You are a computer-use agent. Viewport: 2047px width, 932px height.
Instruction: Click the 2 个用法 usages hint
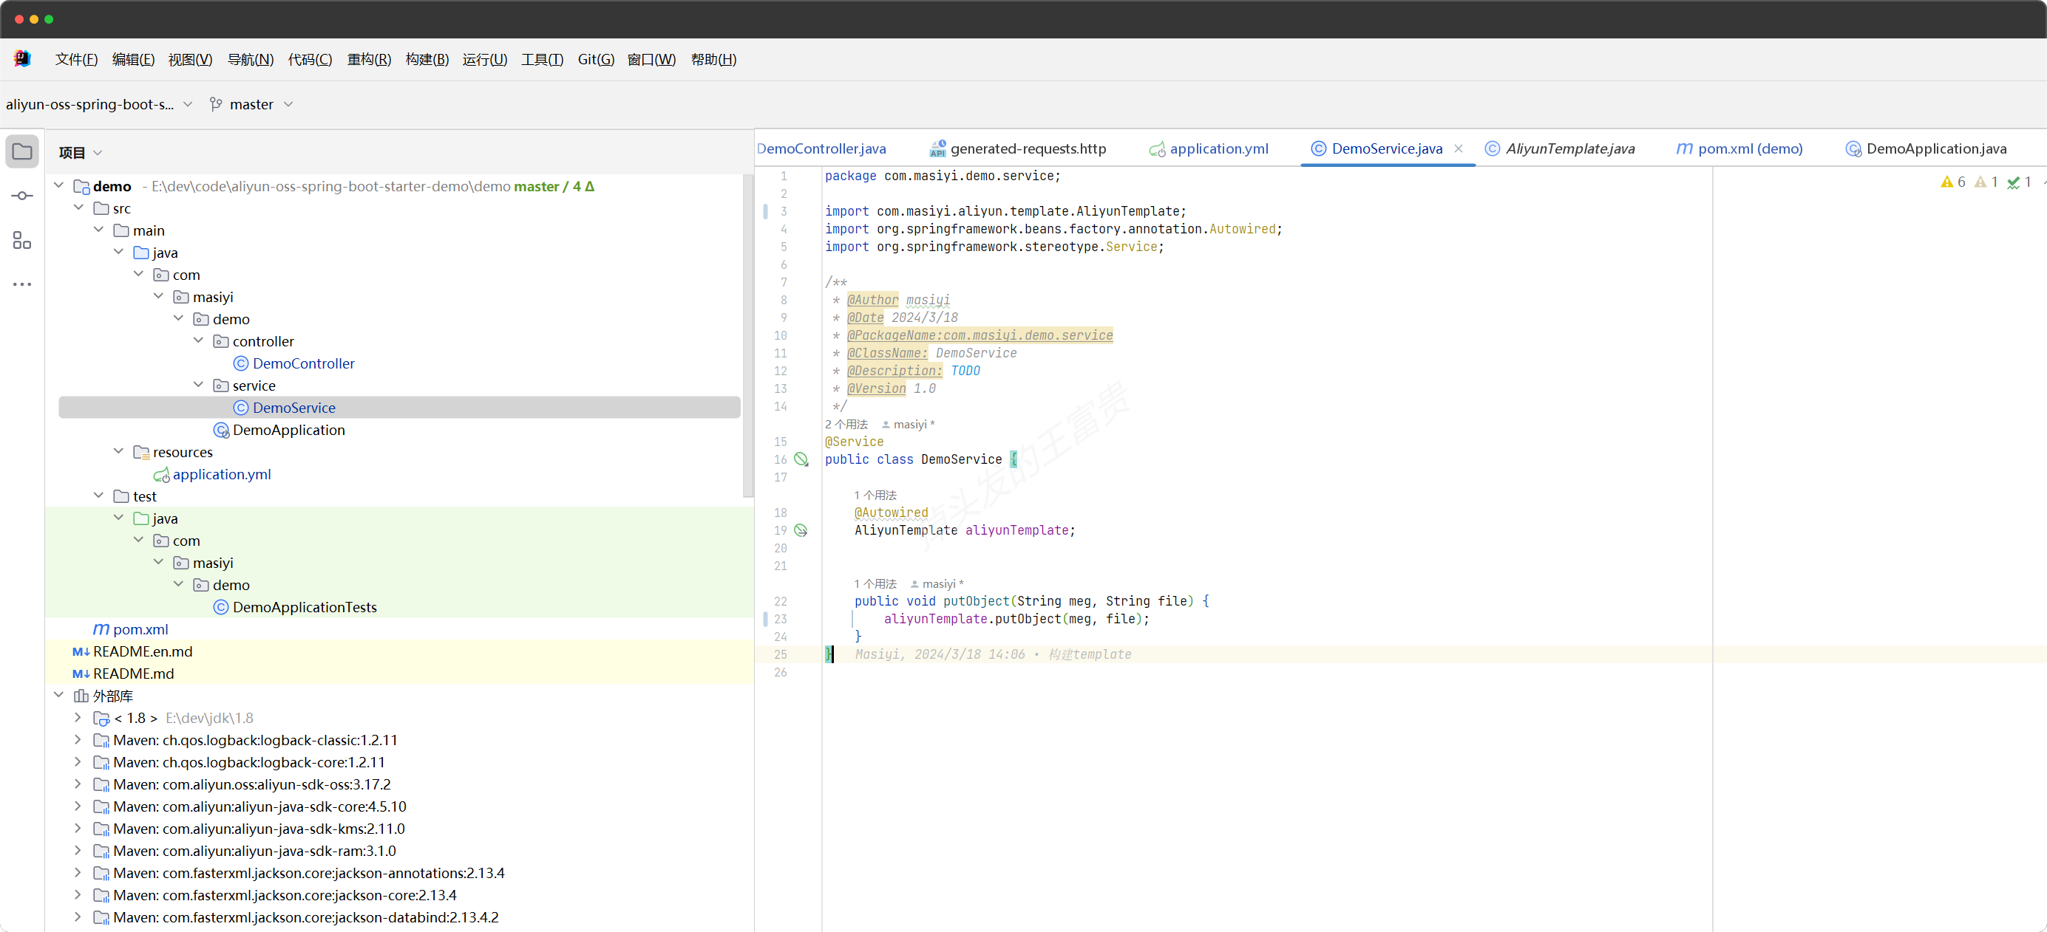846,424
